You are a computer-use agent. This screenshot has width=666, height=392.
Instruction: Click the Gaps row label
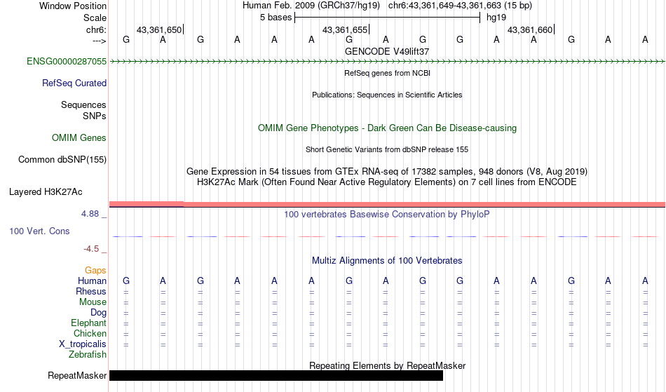pos(95,271)
